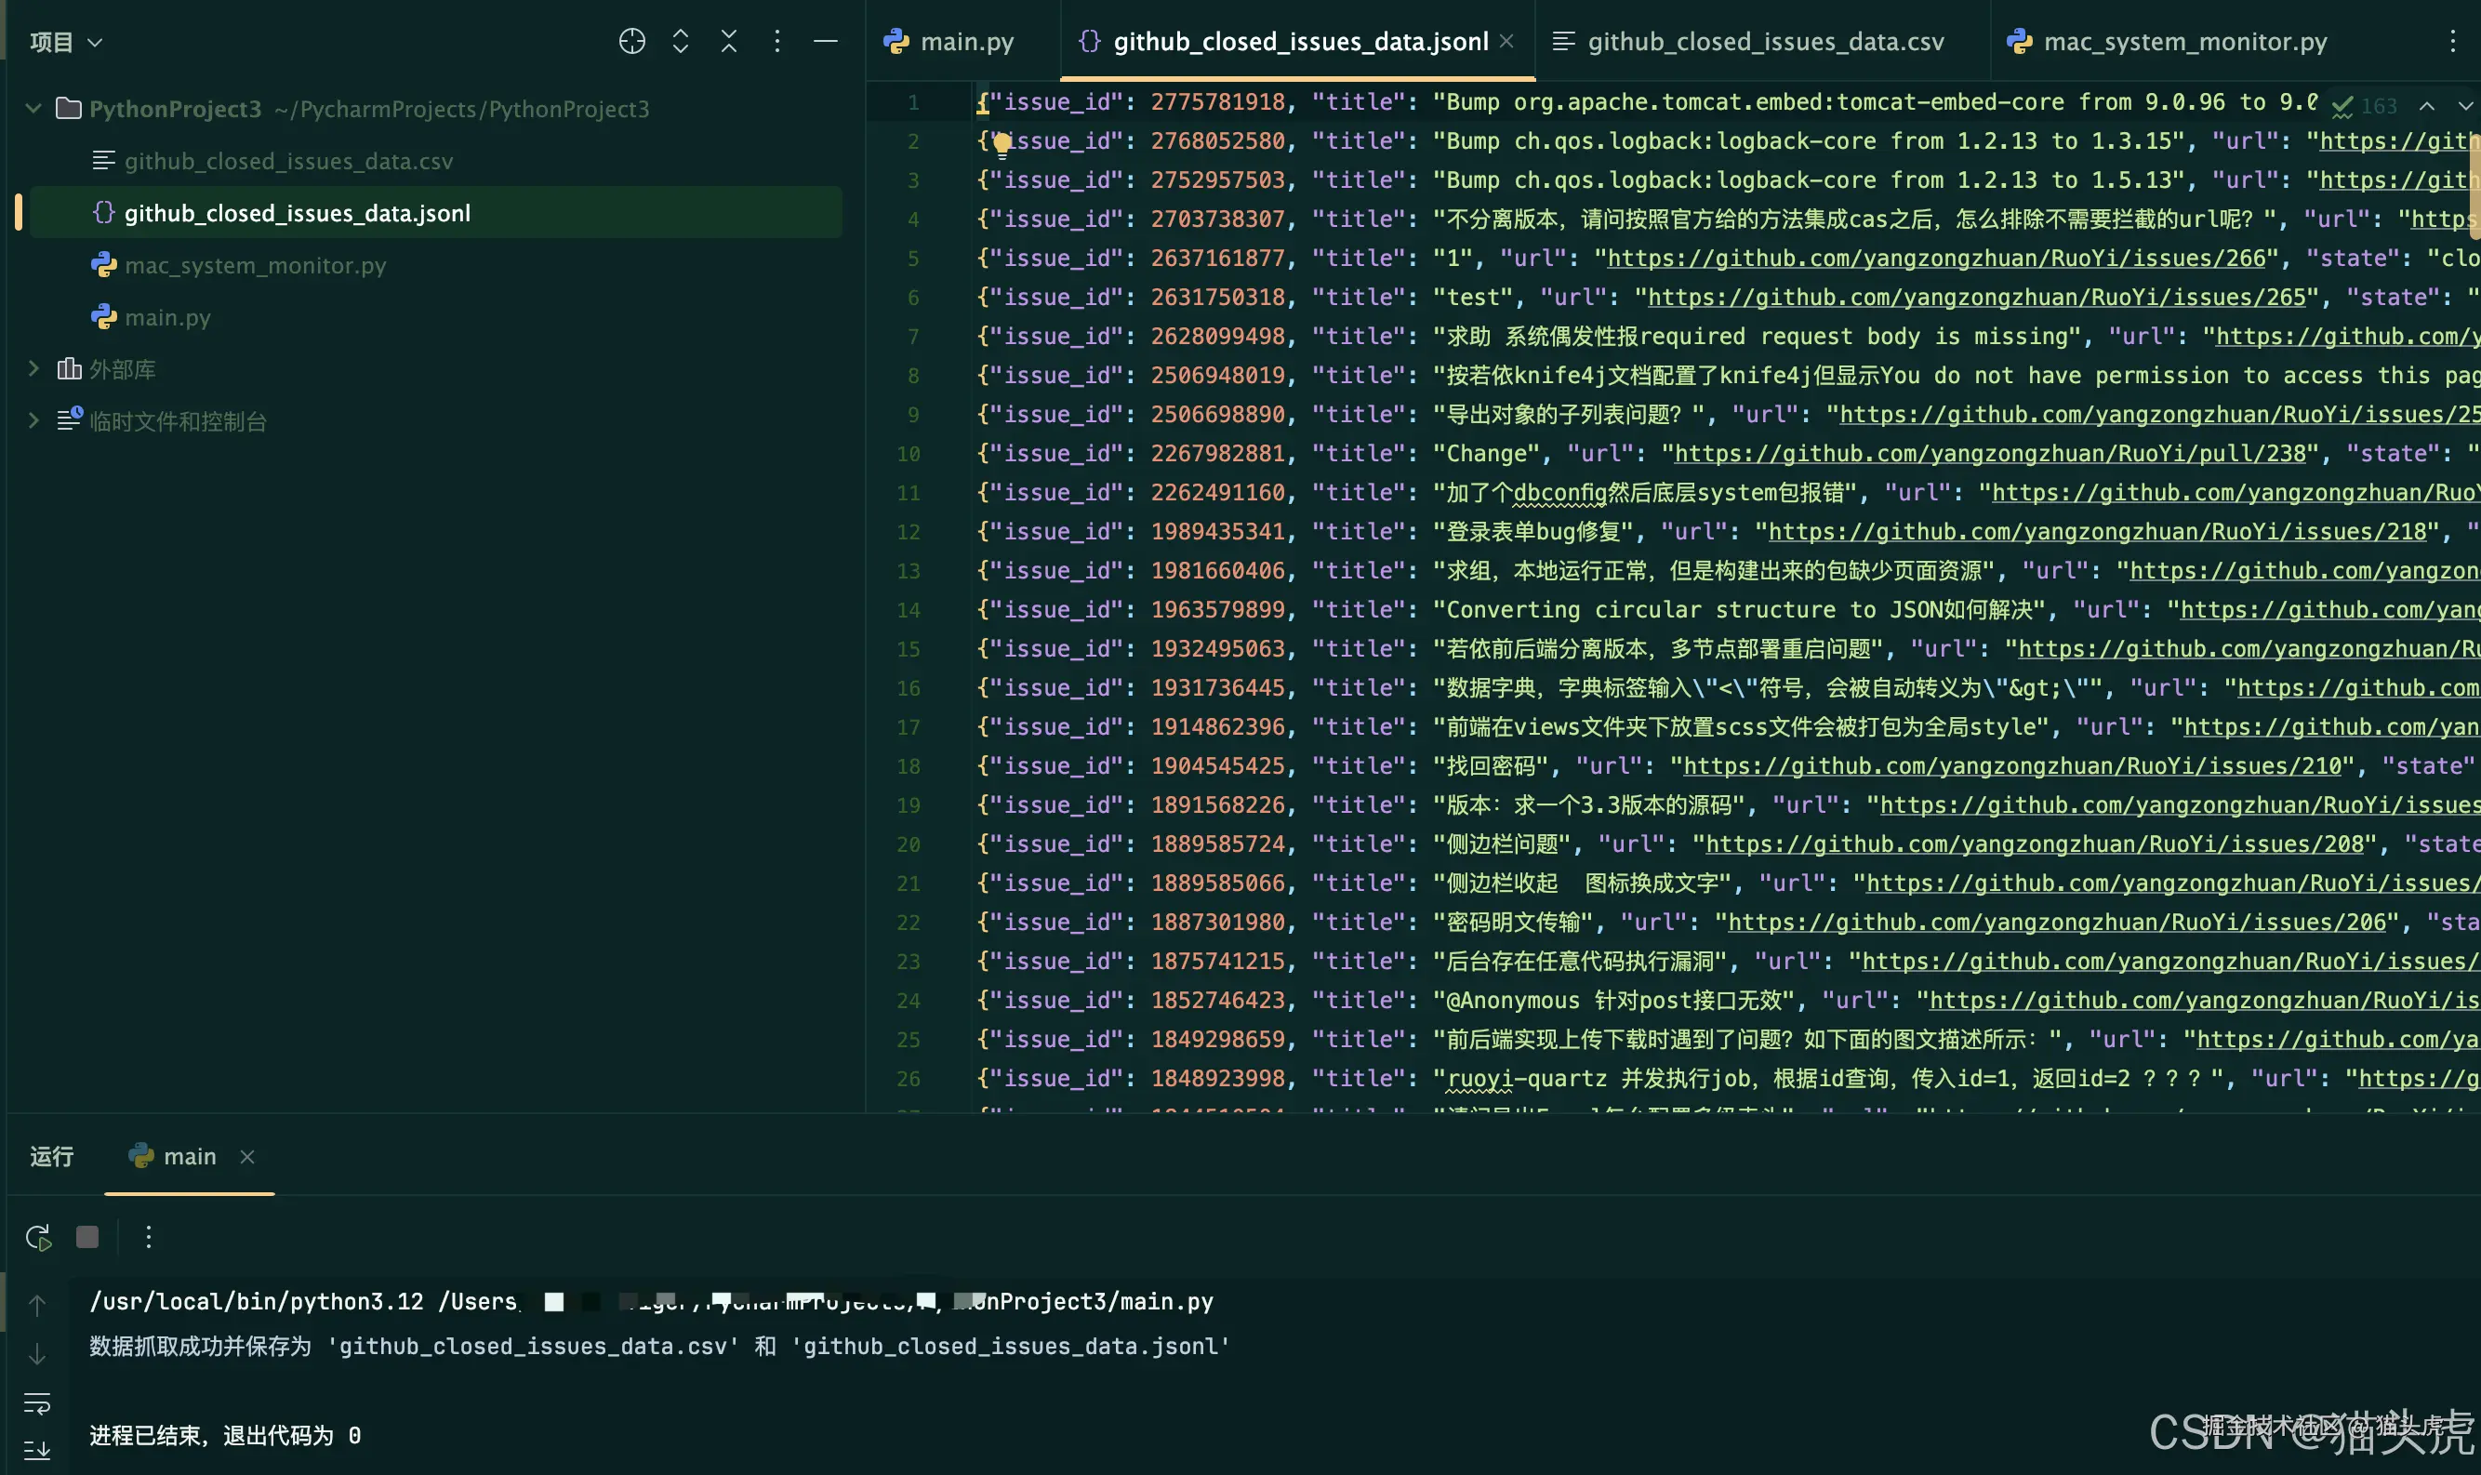The width and height of the screenshot is (2481, 1475).
Task: Toggle scroll to end in console
Action: click(x=37, y=1450)
